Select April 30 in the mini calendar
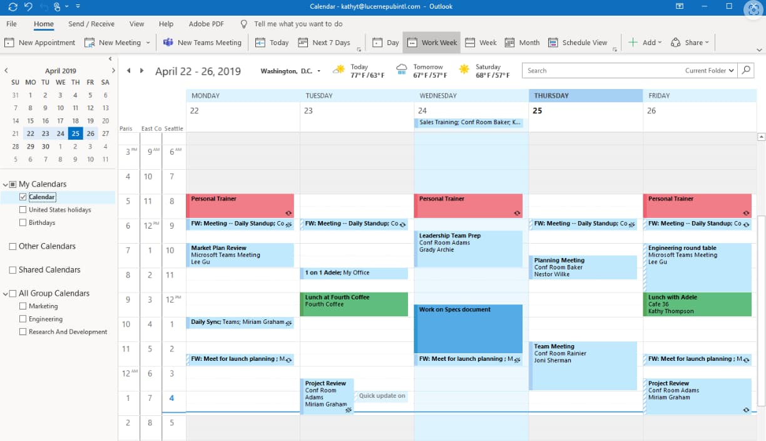 click(x=45, y=147)
